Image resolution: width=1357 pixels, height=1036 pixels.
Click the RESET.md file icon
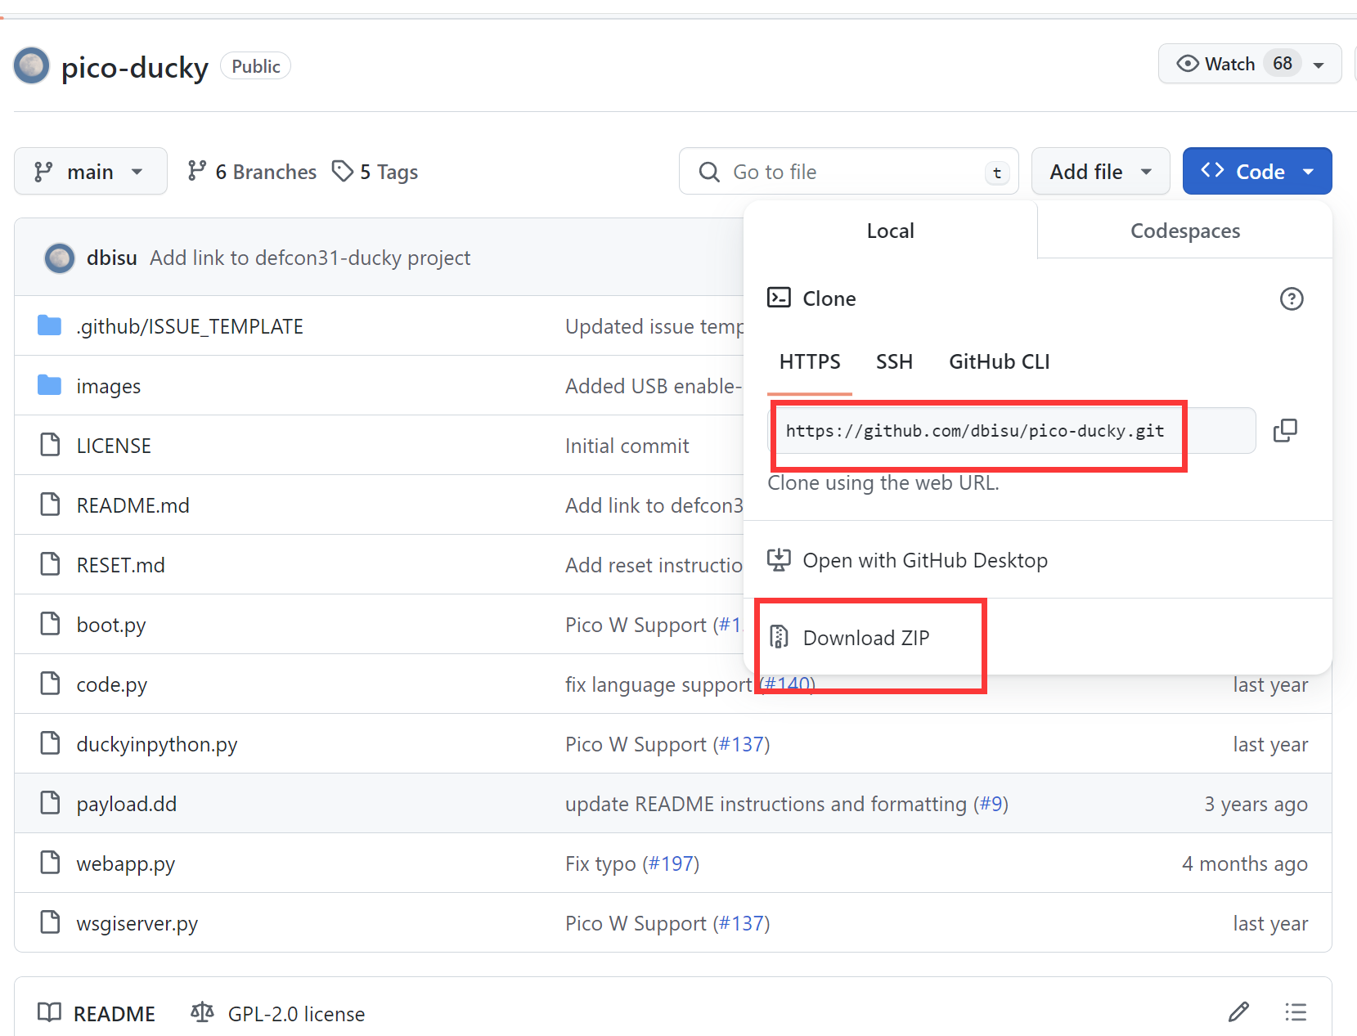coord(50,564)
